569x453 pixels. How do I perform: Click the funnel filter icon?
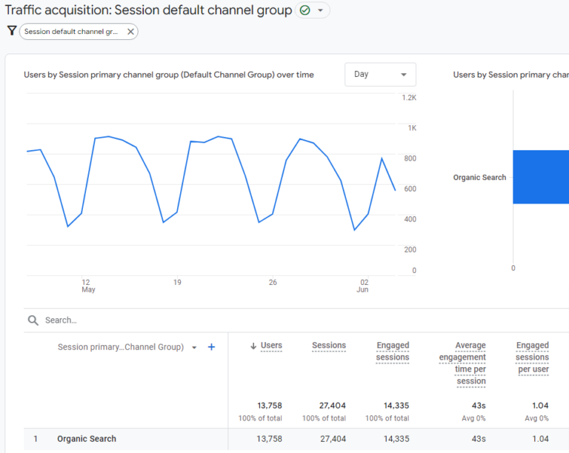pyautogui.click(x=12, y=31)
